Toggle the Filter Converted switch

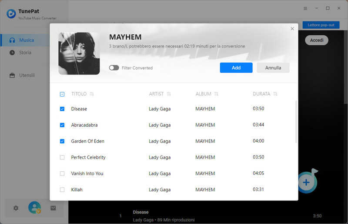coord(114,68)
